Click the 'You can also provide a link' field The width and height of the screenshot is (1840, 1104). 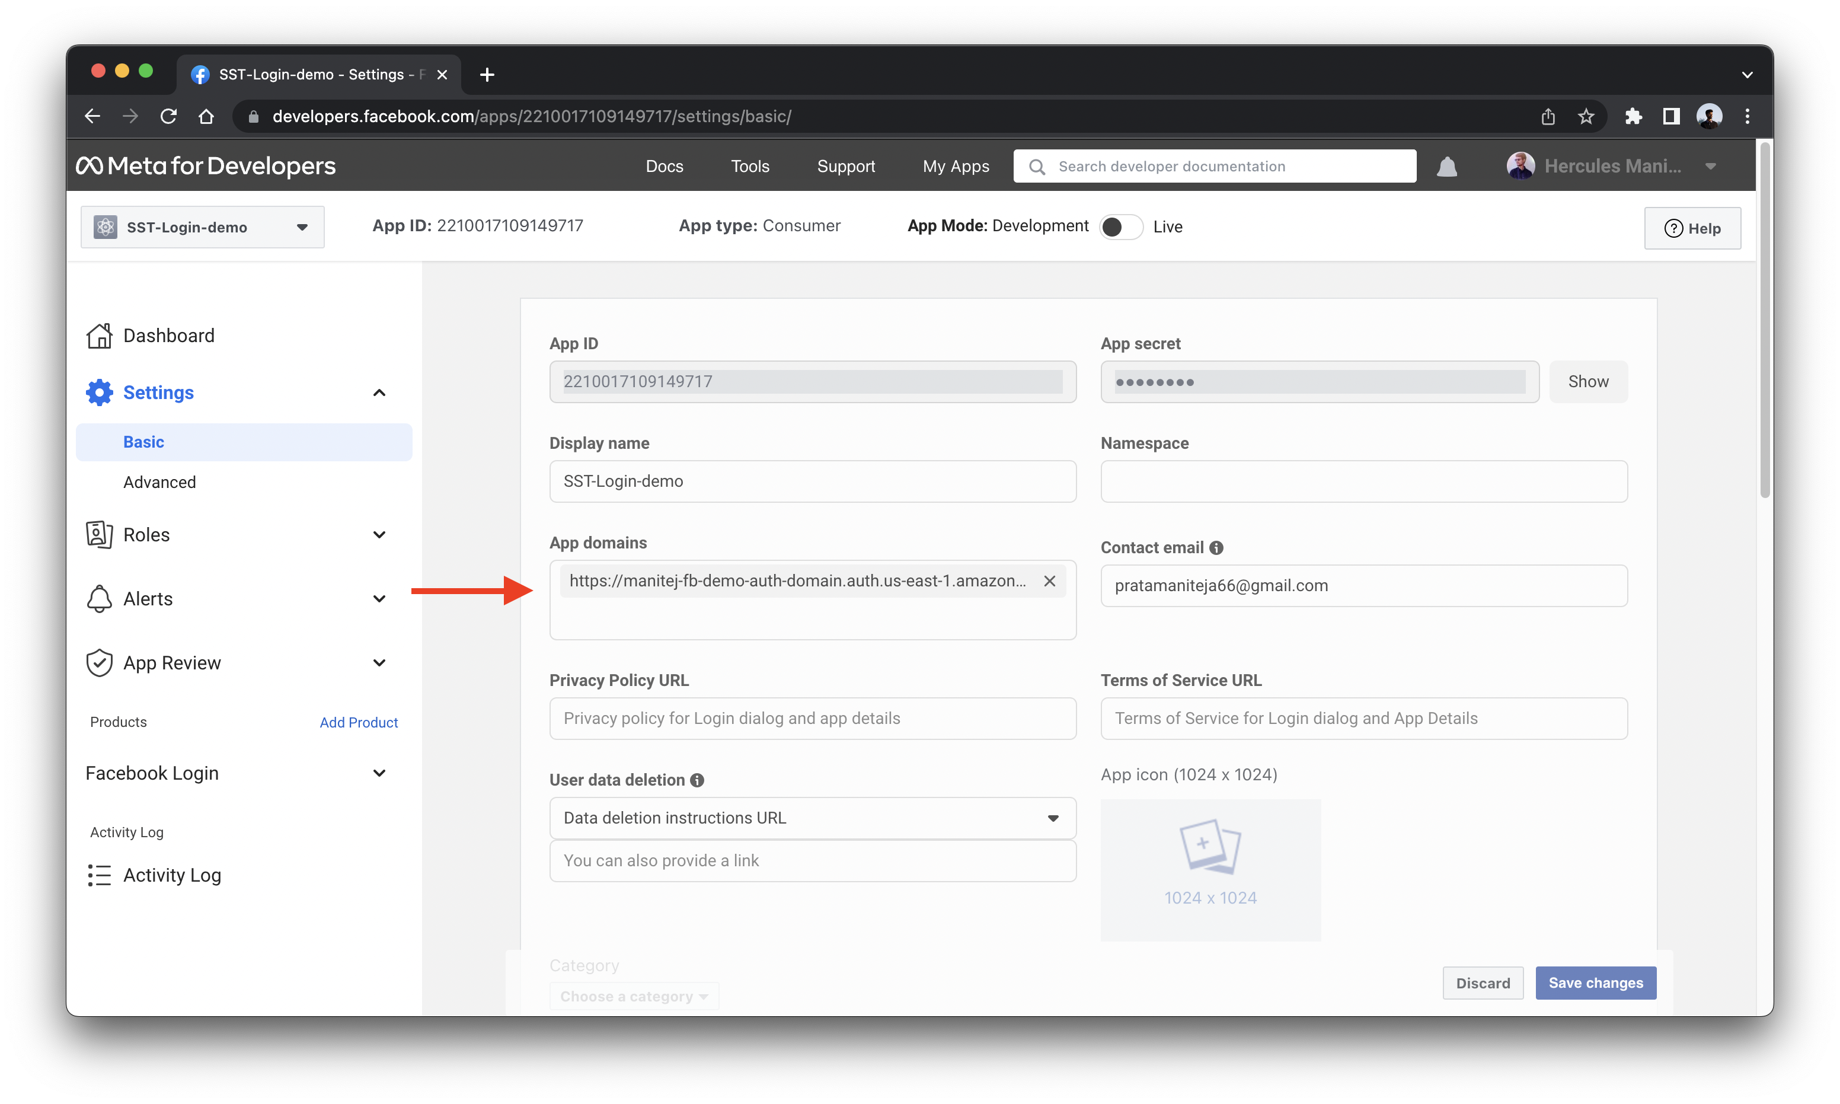tap(813, 861)
